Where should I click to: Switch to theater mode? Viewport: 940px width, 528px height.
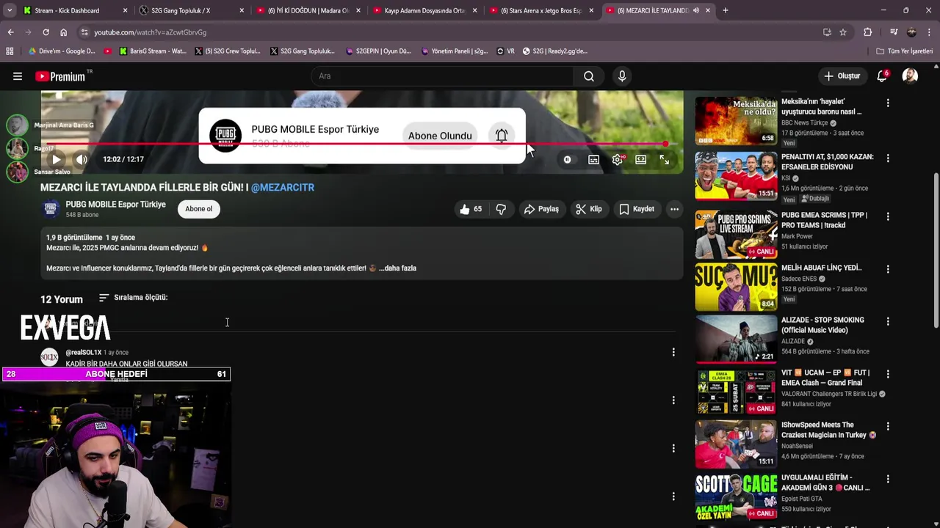tap(641, 159)
